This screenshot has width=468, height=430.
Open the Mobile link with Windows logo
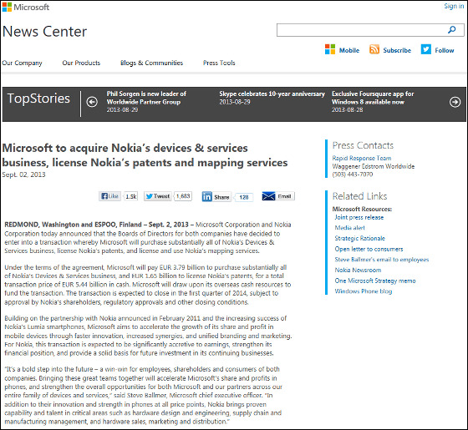pos(342,50)
